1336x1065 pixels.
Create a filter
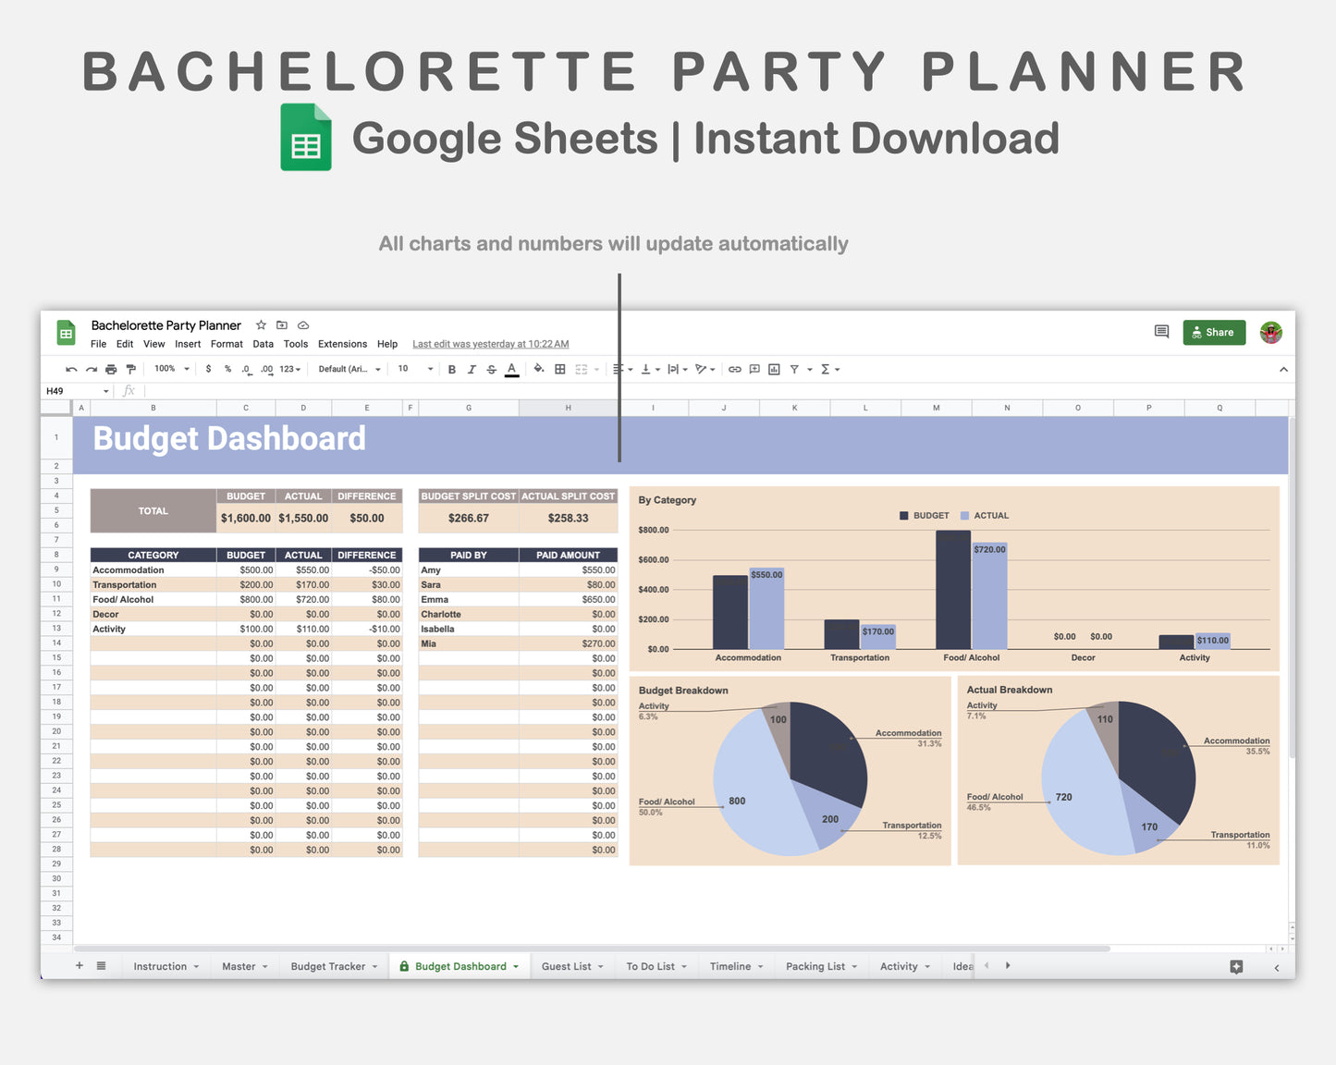pyautogui.click(x=793, y=369)
